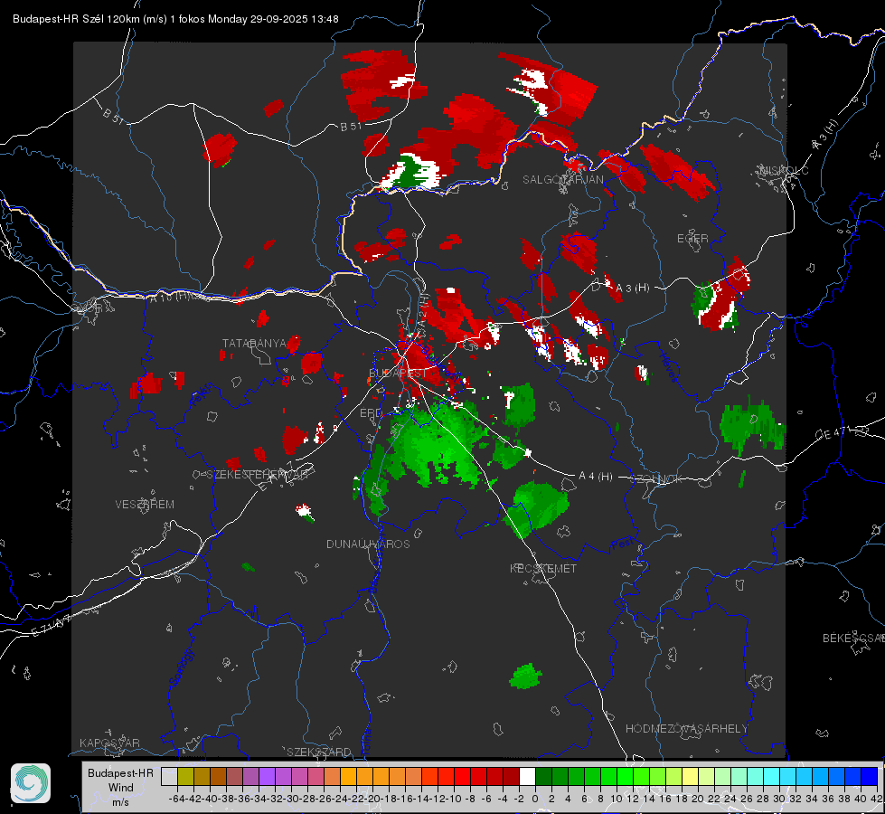Click the SALGÓTARJÁN city label
The width and height of the screenshot is (885, 814).
(x=563, y=180)
